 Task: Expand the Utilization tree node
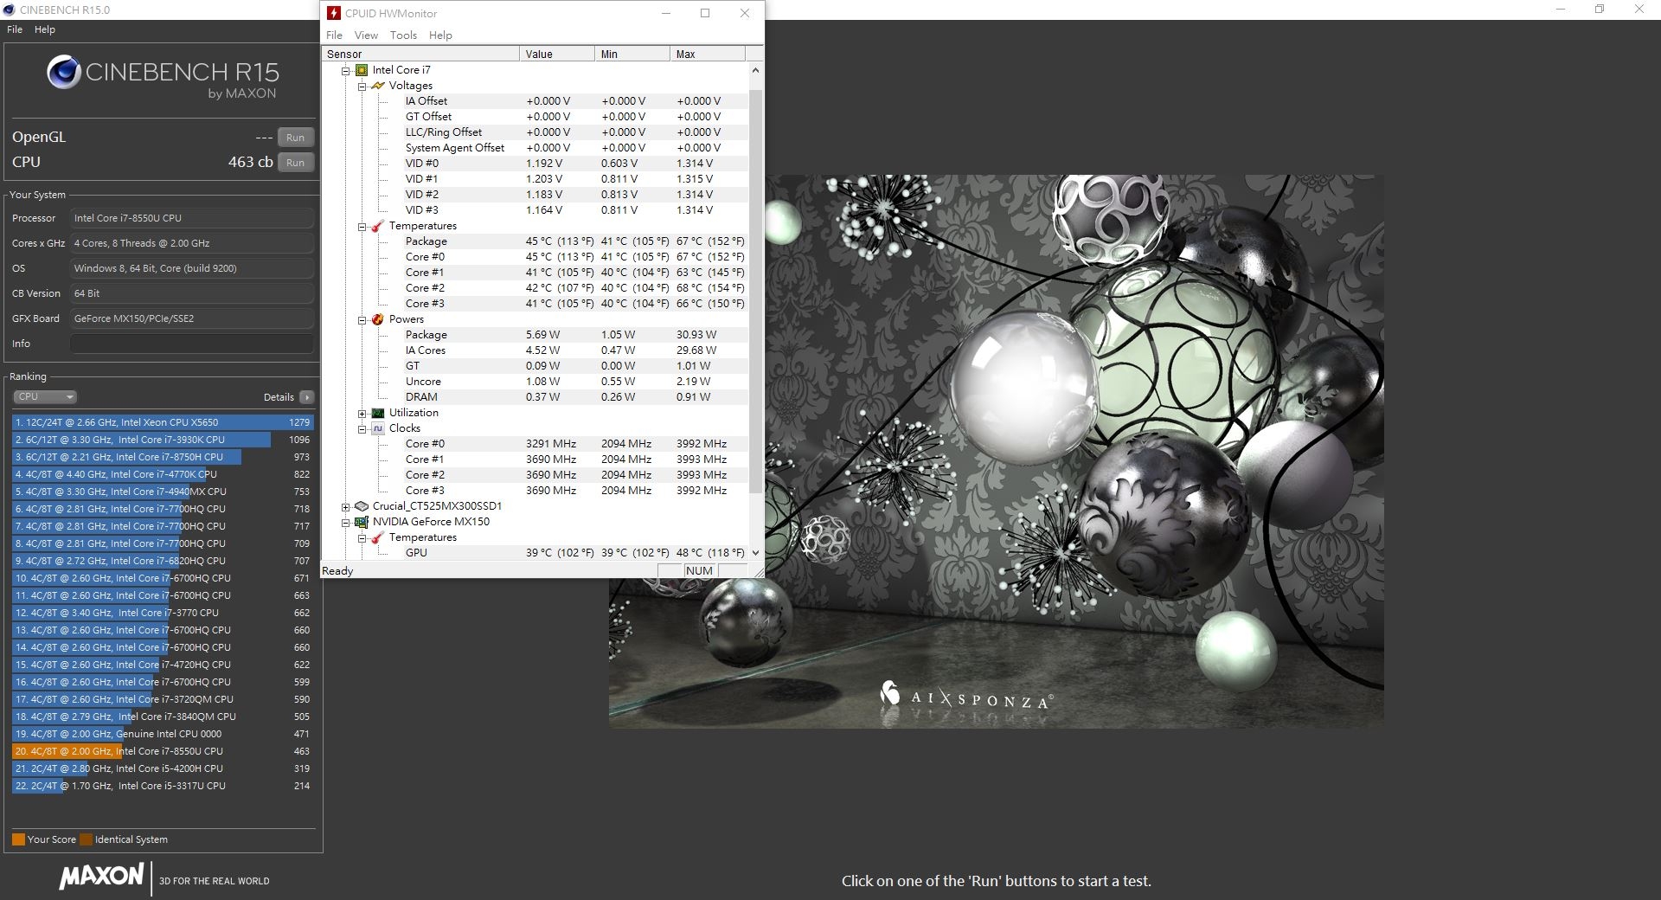(x=362, y=413)
